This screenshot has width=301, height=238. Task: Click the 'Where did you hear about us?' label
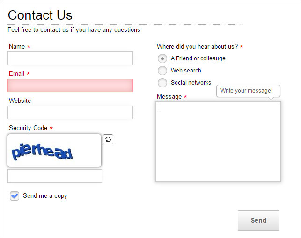coord(197,47)
